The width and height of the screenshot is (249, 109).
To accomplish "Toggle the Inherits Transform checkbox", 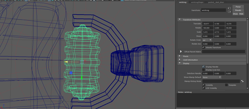I will (x=204, y=47).
